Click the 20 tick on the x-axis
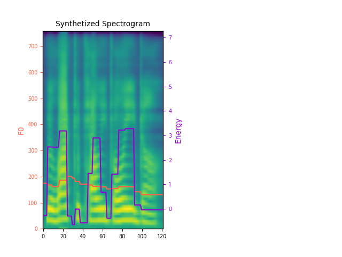 click(x=63, y=236)
